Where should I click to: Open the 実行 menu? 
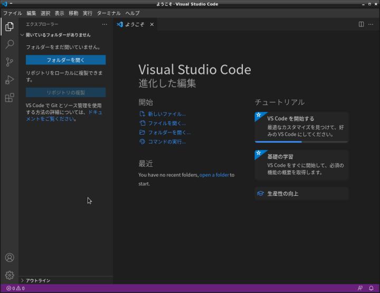pos(88,13)
